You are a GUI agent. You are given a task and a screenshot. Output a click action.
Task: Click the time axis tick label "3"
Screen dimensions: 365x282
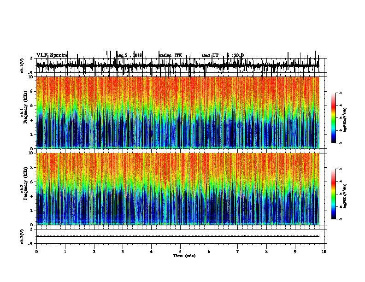123,252
